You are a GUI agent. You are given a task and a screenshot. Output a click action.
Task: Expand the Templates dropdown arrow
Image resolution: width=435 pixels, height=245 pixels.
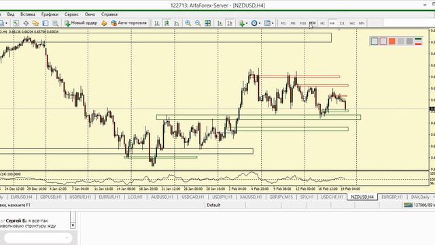(273, 23)
